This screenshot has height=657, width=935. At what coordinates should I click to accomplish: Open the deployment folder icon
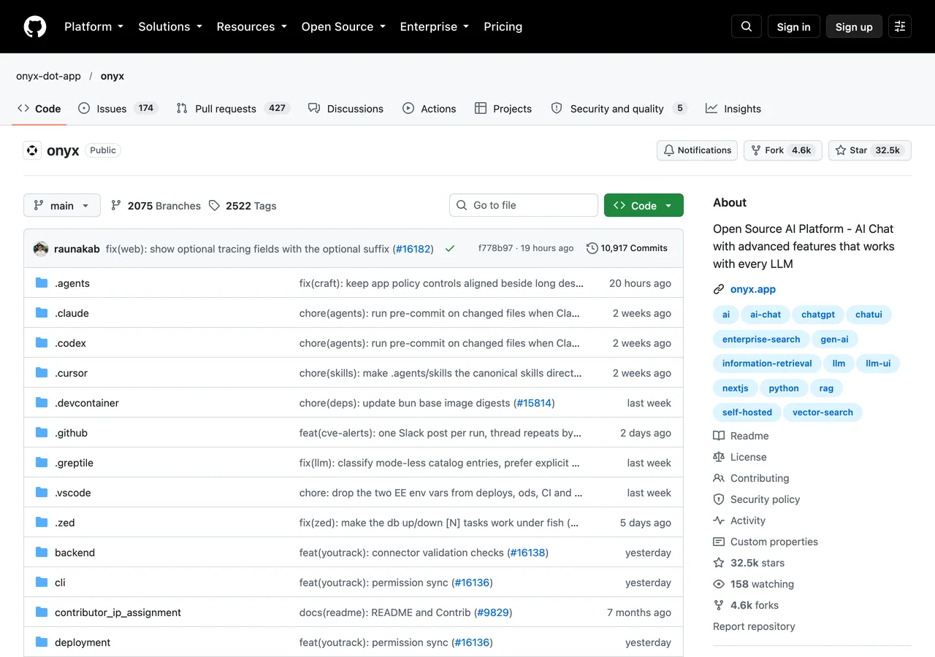(42, 642)
